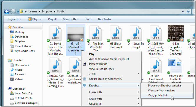
Task: Select Libraries in the navigation pane
Action: pos(17,60)
